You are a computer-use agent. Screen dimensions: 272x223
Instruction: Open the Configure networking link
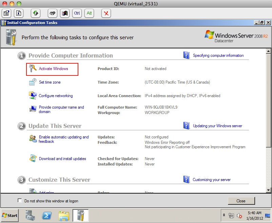56,96
